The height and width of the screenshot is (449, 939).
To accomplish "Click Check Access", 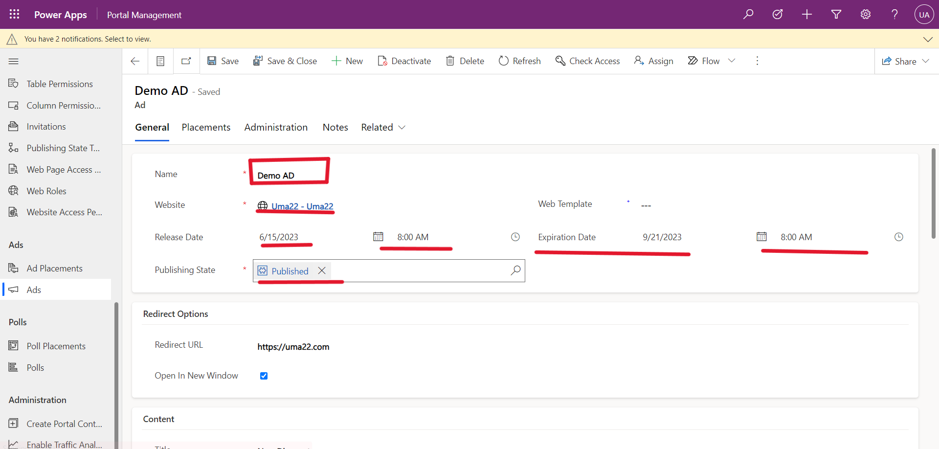I will 587,61.
